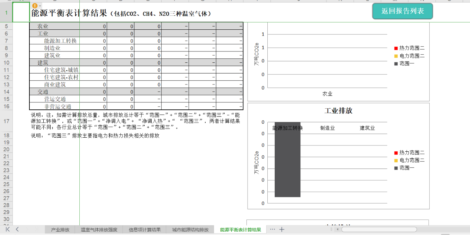Click yellow 电力范围二 legend swatch in 农业 chart
Viewport: 470px width, 235px height.
[x=396, y=56]
